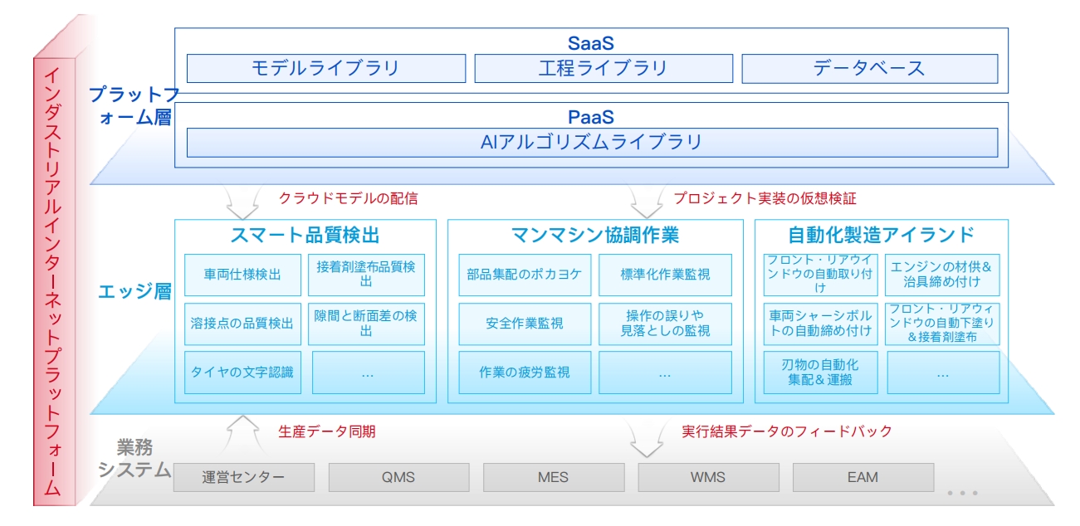
Task: Select the 操作の誤りや見落としの監視 tile
Action: 665,324
